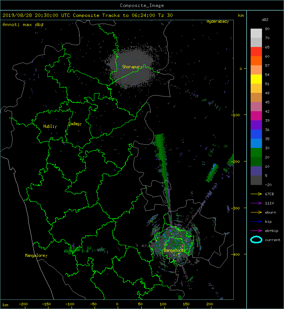
Task: Click the eb+bip magenta arrow legend icon
Action: point(256,230)
